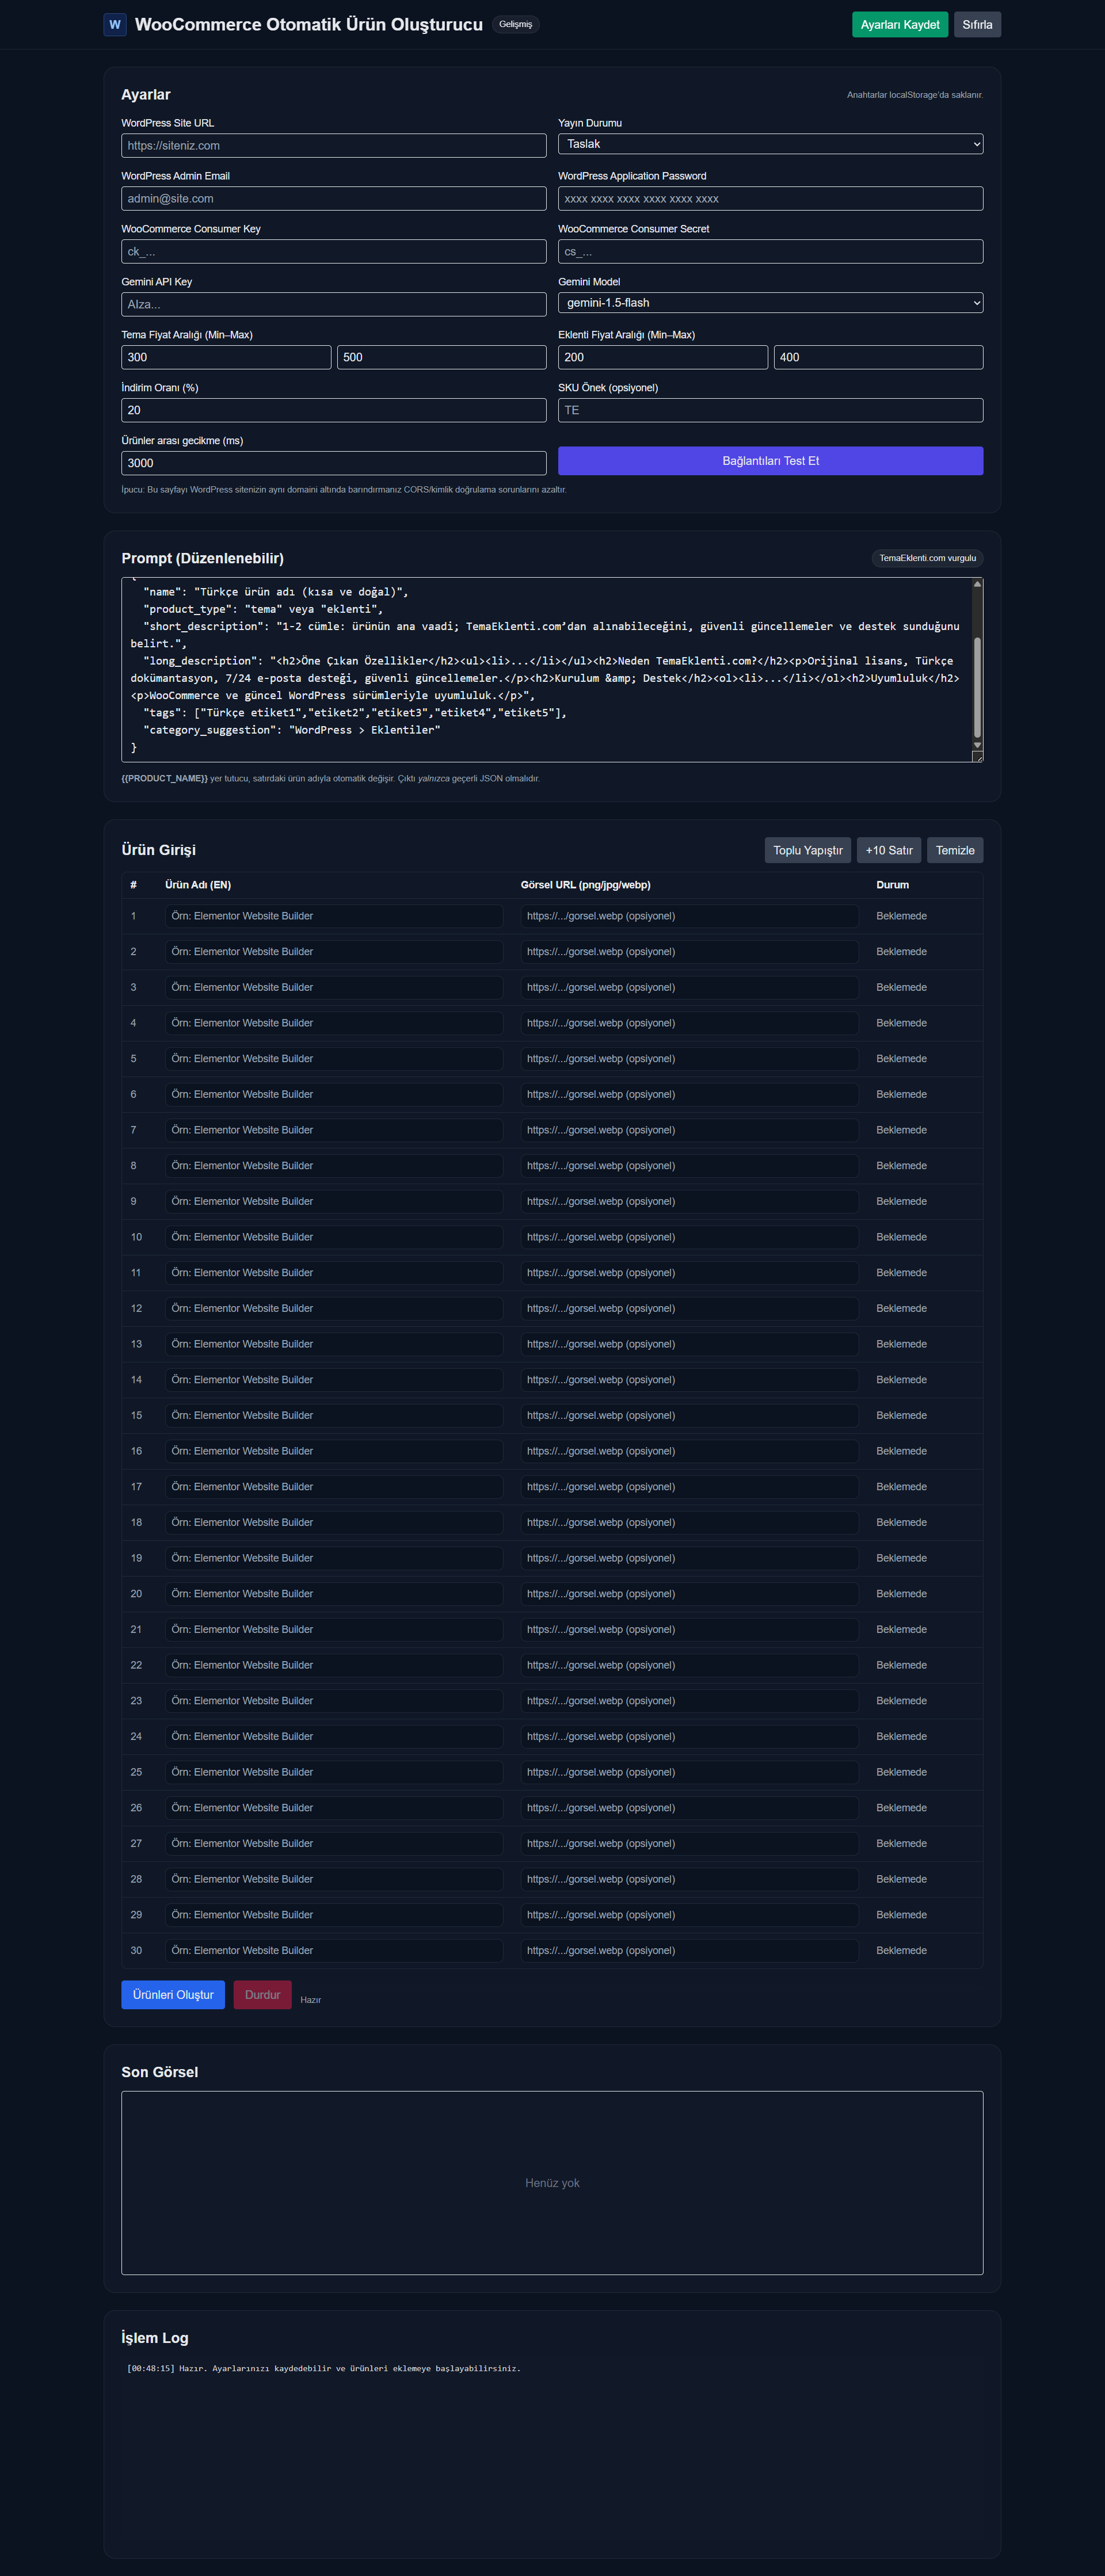Click the WordPress Application Password field
Screen dimensions: 1105x2576
(x=770, y=199)
